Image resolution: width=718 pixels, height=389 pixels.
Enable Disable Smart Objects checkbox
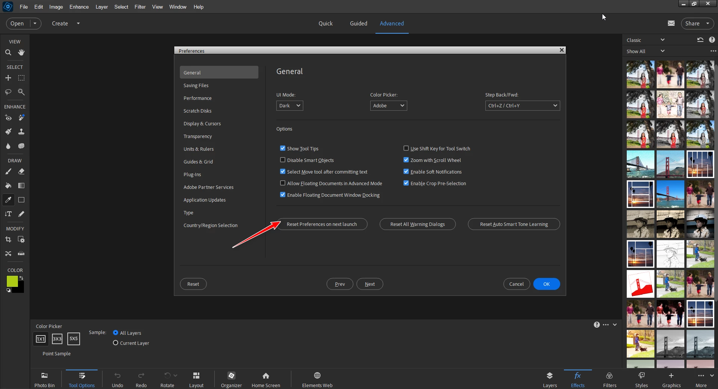(x=283, y=160)
